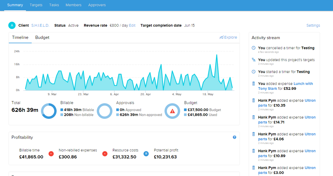Viewport: 333px width, 176px height.
Task: Click the green client avatar circle
Action: 12,25
